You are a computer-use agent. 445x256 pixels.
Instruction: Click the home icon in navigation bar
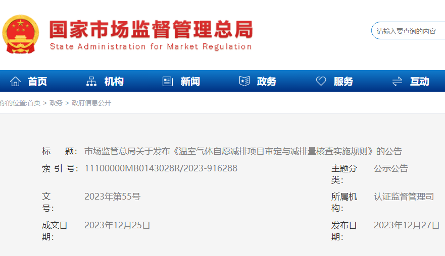coord(15,82)
